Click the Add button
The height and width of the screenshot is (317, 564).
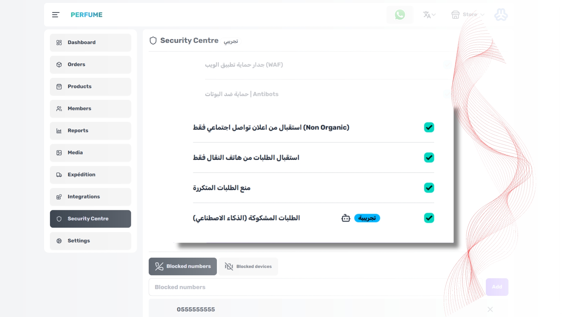coord(497,287)
